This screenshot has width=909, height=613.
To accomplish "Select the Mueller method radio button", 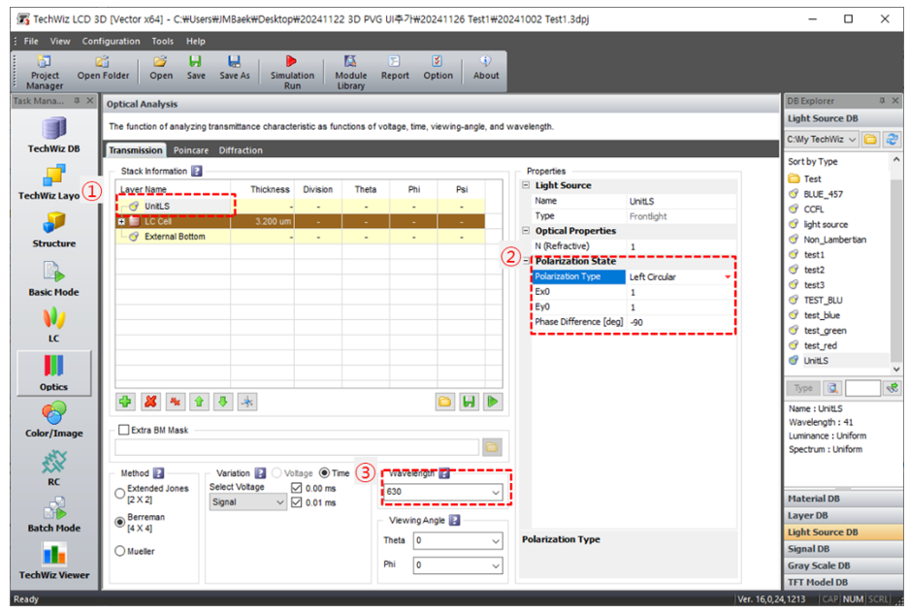I will pos(120,551).
